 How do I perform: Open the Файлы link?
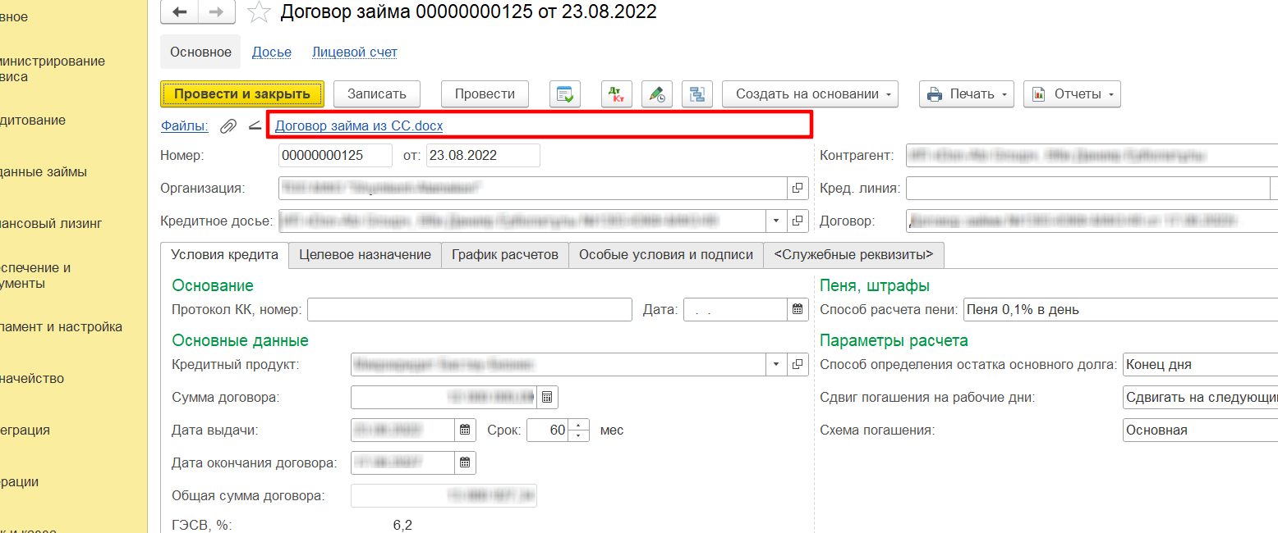point(185,126)
